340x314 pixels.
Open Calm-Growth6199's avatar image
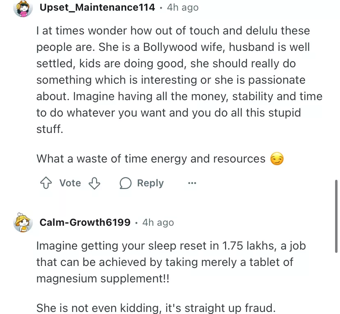(23, 222)
